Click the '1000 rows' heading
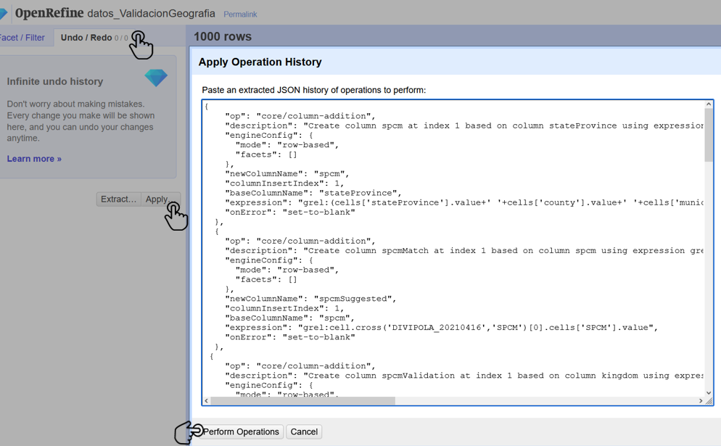The height and width of the screenshot is (446, 721). point(223,36)
